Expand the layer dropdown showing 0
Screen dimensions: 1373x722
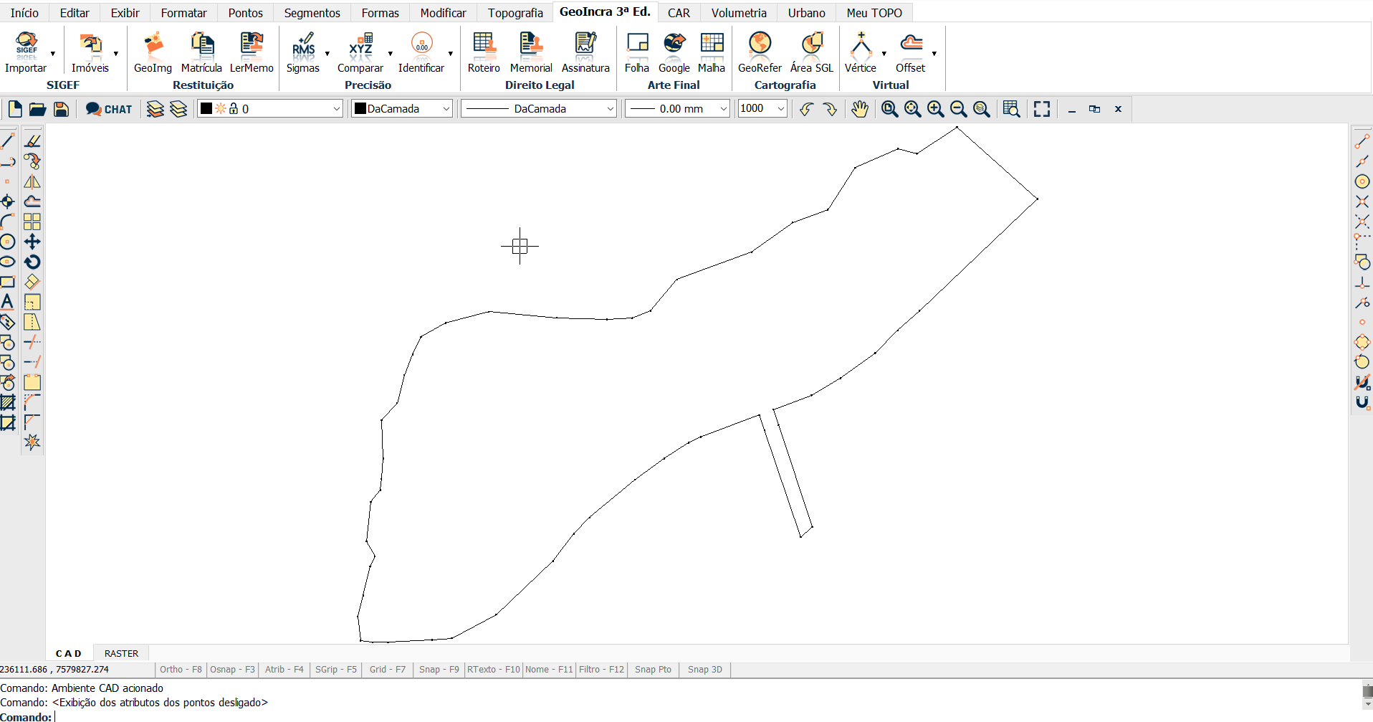tap(336, 109)
